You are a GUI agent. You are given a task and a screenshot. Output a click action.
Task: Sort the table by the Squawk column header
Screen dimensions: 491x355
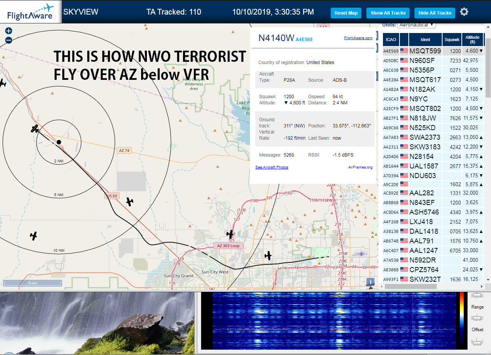click(x=452, y=40)
